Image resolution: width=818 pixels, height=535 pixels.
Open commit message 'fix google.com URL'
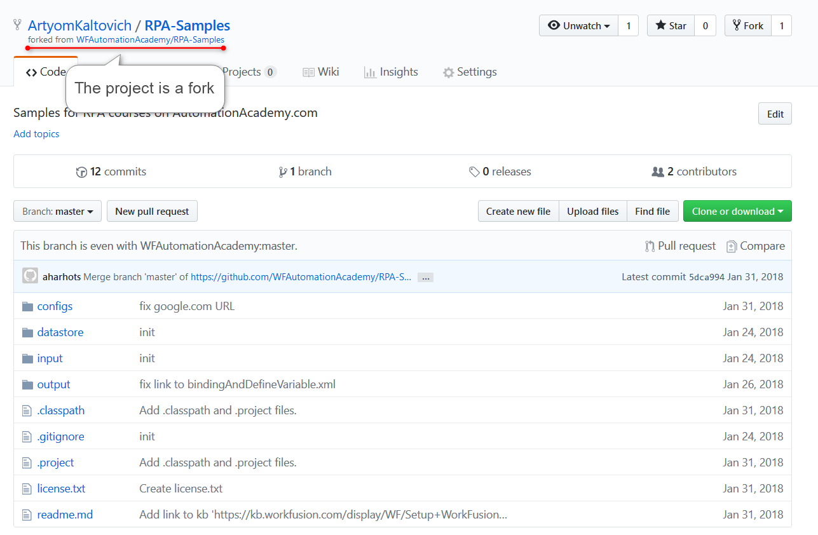tap(187, 306)
